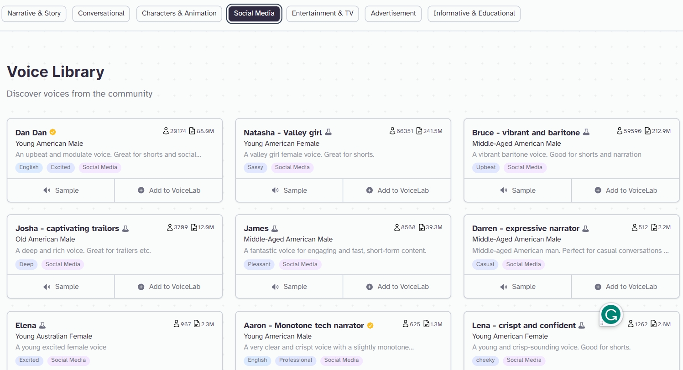
Task: Click the users icon showing 8568 on James card
Action: coord(397,227)
